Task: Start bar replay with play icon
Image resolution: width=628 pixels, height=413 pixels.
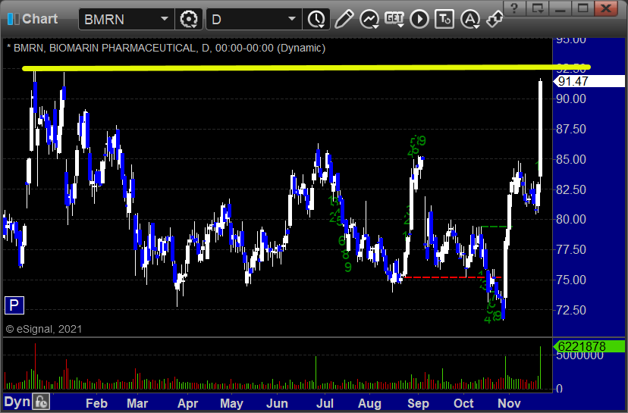Action: click(419, 19)
